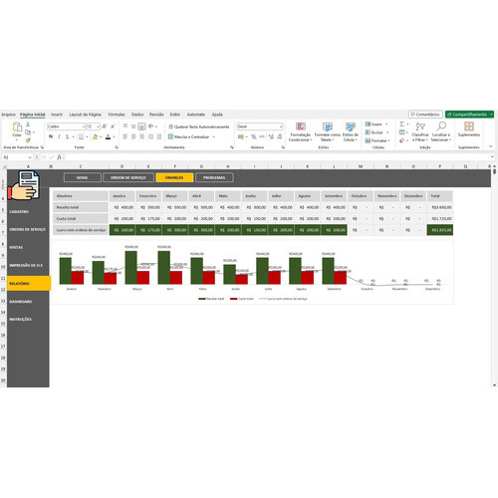Click the copy icon in clipboard group
498x498 pixels.
click(28, 132)
